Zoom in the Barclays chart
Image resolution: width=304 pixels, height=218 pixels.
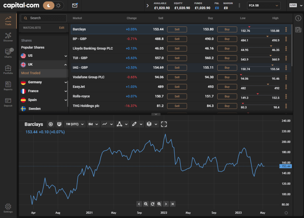click(159, 204)
